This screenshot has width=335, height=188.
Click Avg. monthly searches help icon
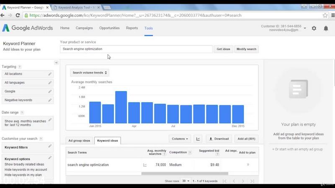(x=164, y=154)
